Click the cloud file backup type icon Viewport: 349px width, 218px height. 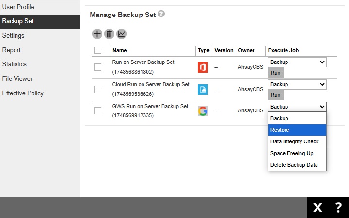tap(203, 89)
